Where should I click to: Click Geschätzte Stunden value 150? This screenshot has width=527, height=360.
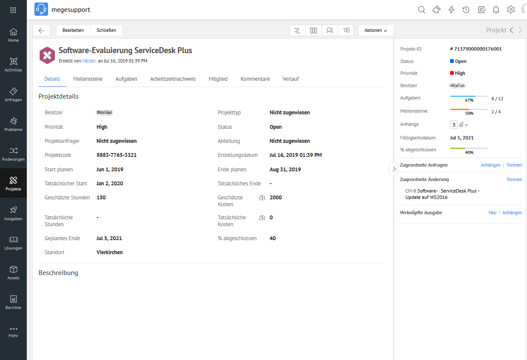tap(101, 198)
